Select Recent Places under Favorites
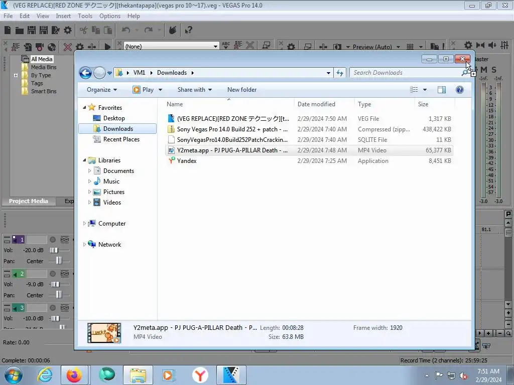Screen dimensions: 514x385 pyautogui.click(x=121, y=139)
